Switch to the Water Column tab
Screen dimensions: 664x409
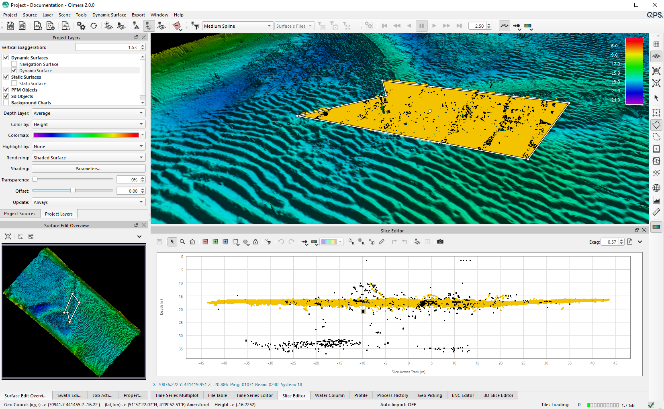(x=329, y=395)
